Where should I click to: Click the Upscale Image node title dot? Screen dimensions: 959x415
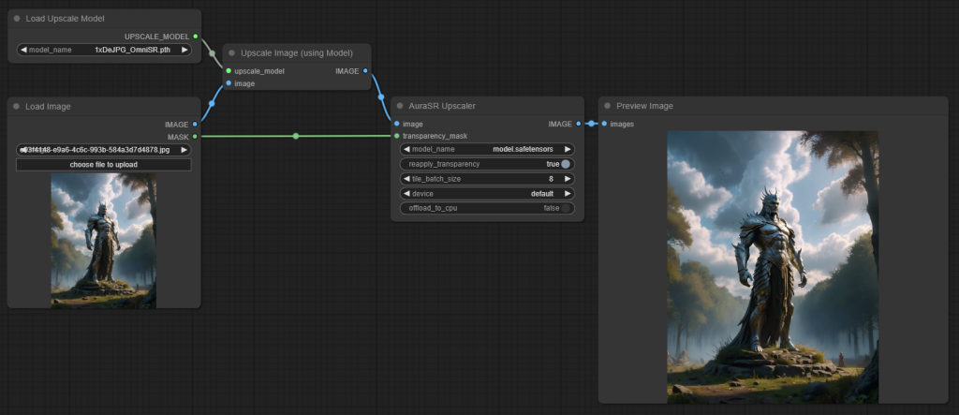(232, 53)
